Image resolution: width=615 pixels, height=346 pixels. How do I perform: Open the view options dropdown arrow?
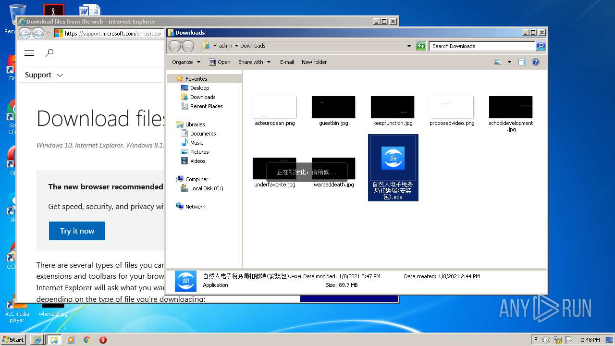tap(509, 62)
